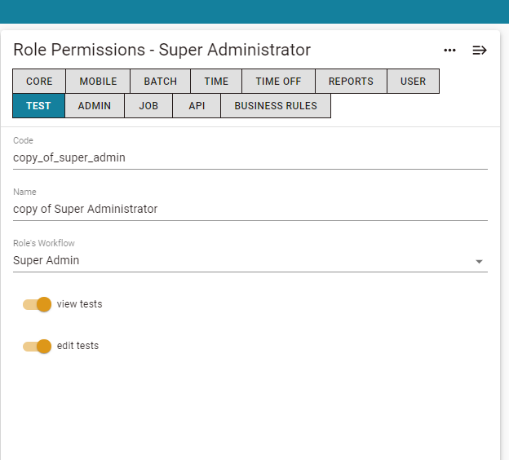Focus the Name input field
509x460 pixels.
tap(250, 209)
